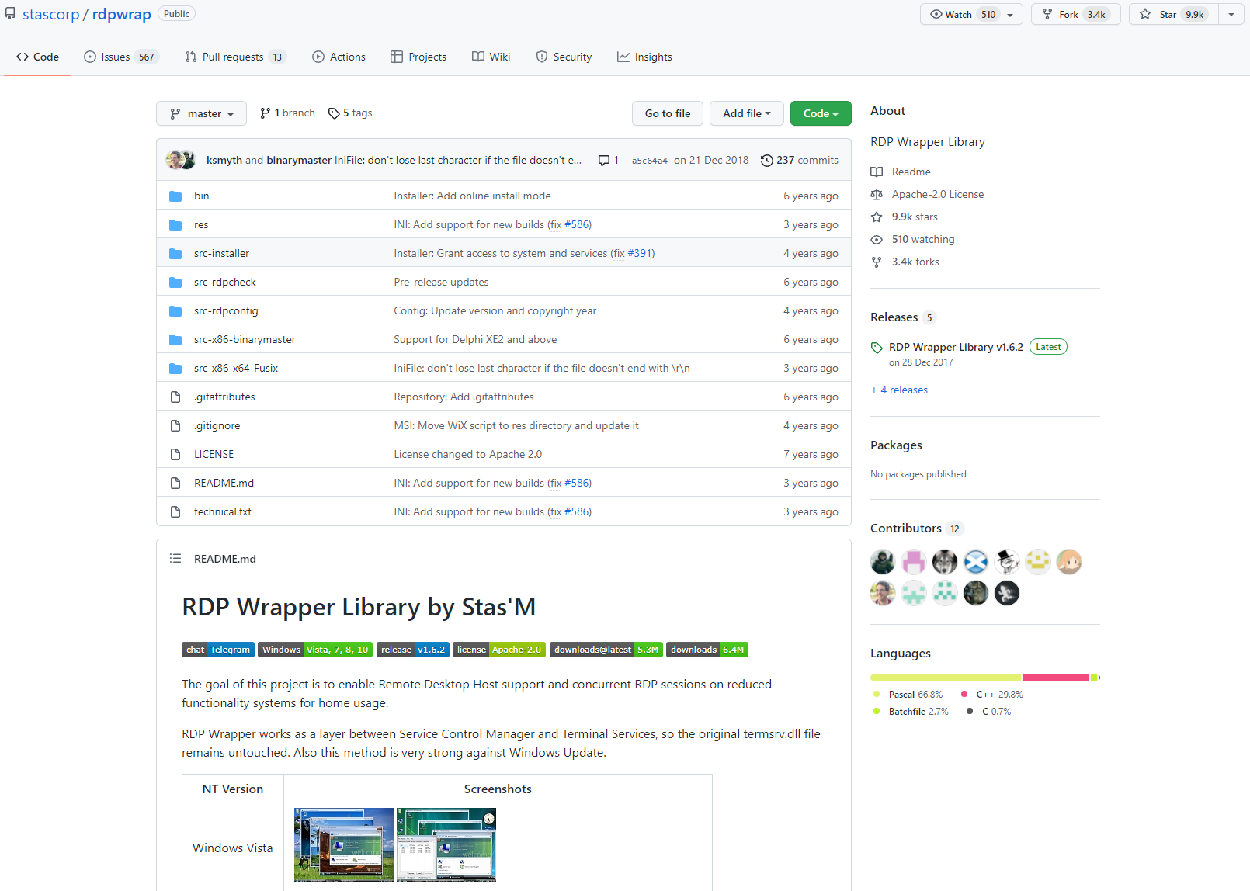The width and height of the screenshot is (1250, 891).
Task: Open the Contributors 12 heading link
Action: click(x=916, y=529)
